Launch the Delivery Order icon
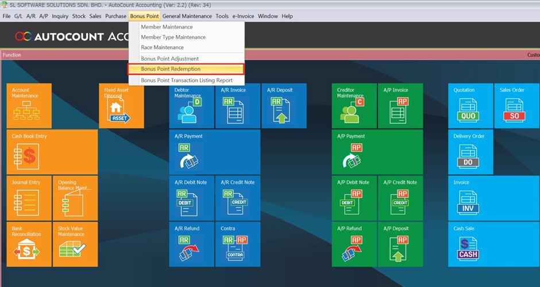This screenshot has width=540, height=287. [470, 152]
